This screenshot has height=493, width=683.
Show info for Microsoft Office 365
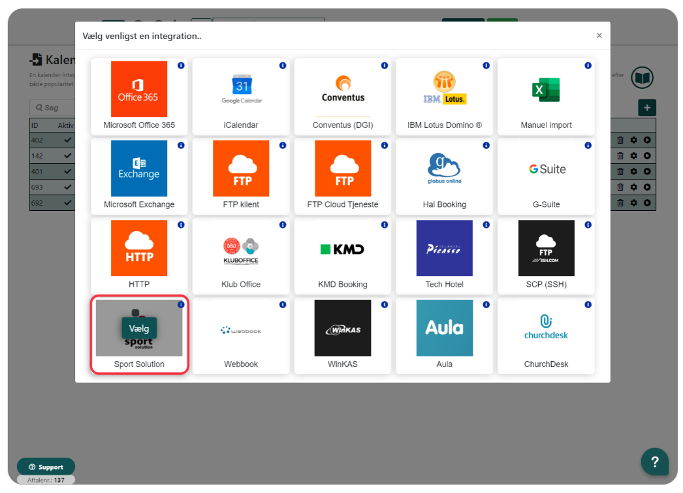pos(181,65)
